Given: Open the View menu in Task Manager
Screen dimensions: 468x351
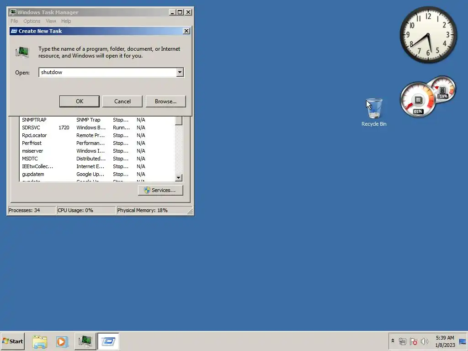Looking at the screenshot, I should pyautogui.click(x=51, y=21).
